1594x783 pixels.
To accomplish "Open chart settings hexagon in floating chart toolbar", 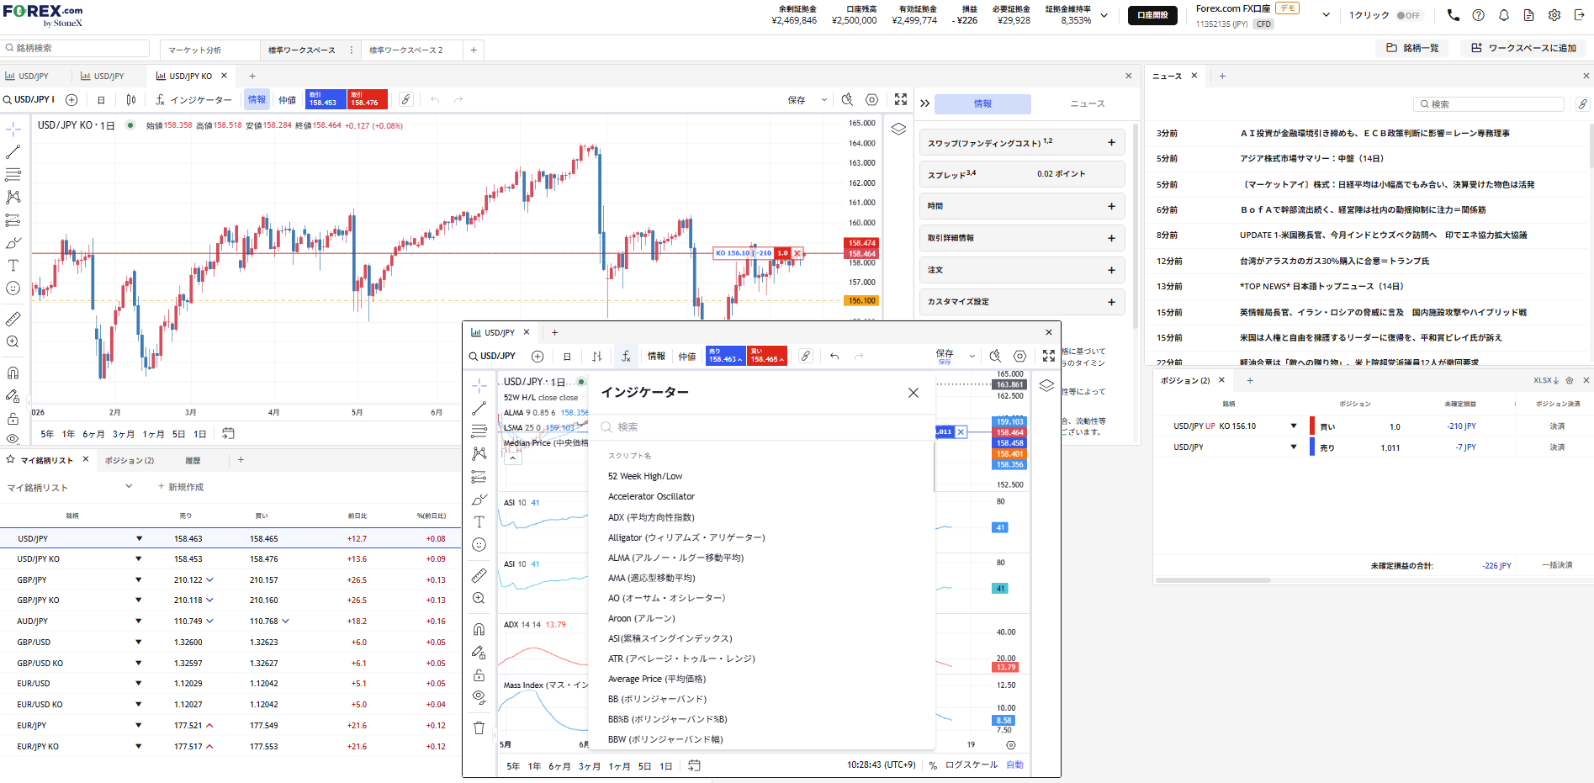I will click(x=1019, y=356).
